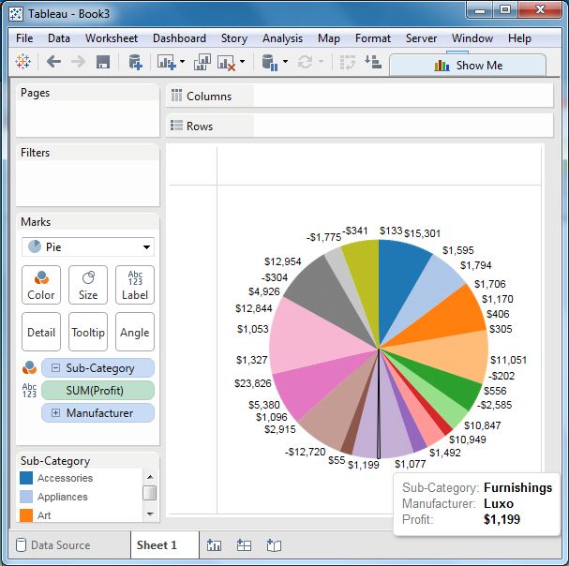The width and height of the screenshot is (569, 566).
Task: Open the New Worksheet dropdown arrow
Action: point(182,62)
